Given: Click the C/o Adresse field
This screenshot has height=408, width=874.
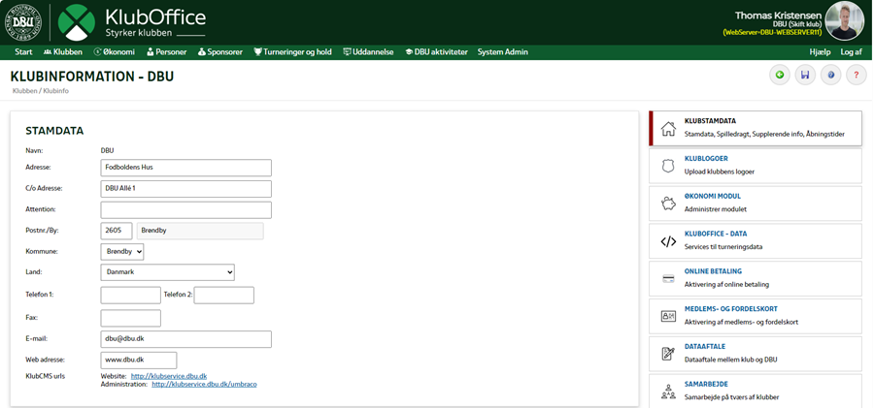Looking at the screenshot, I should tap(185, 189).
